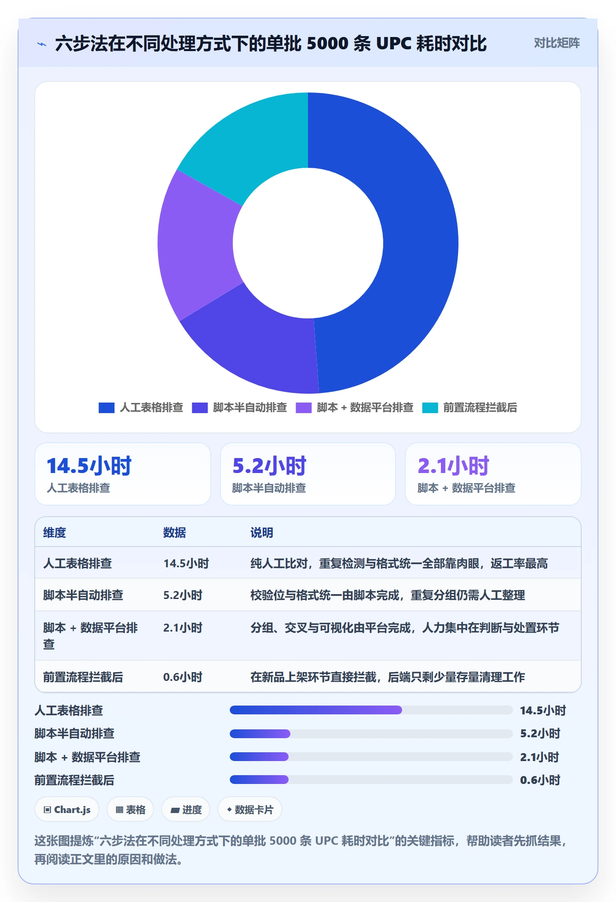Select the 脚本半自动排查 table row name
Viewport: 616px width, 902px height.
tap(83, 595)
